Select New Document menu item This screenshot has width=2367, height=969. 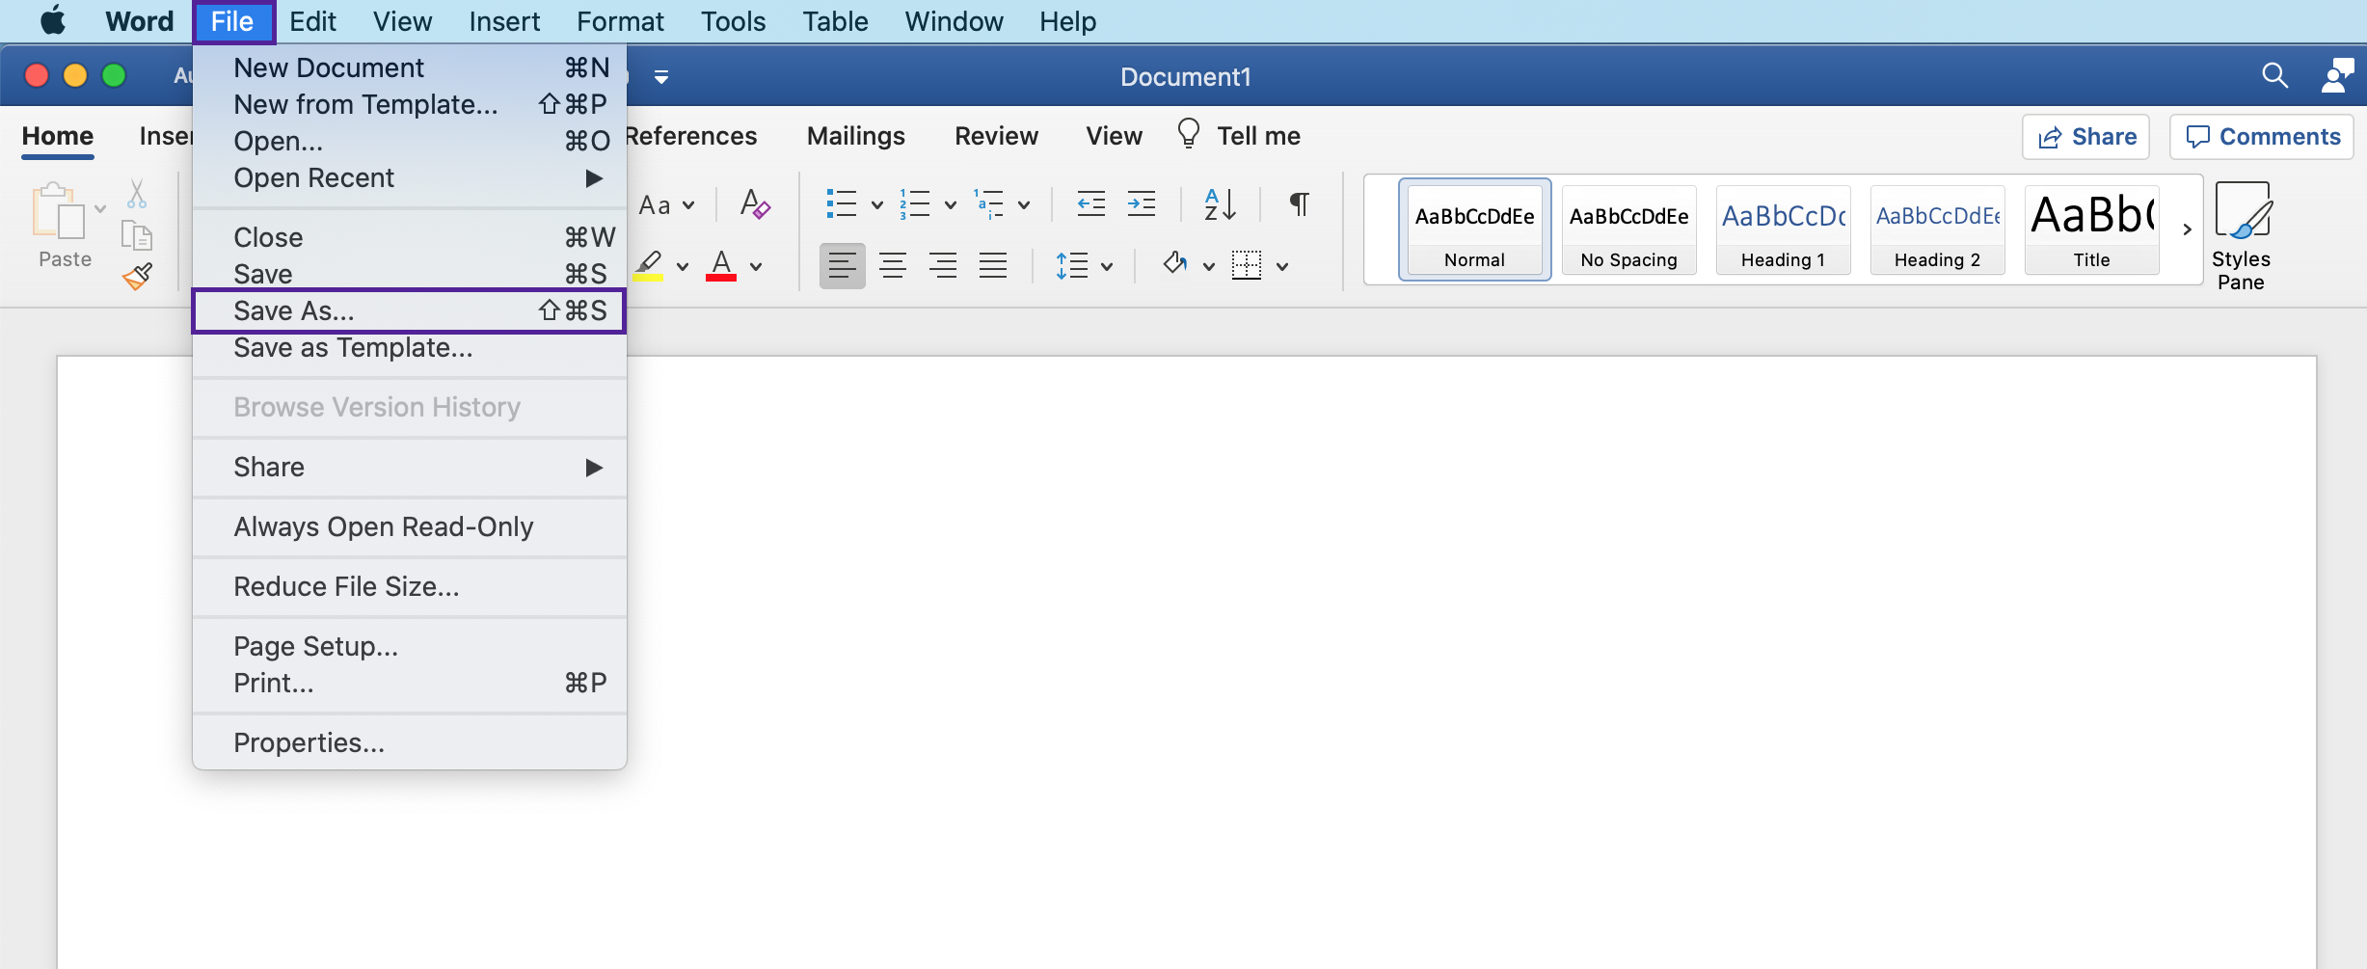coord(410,67)
